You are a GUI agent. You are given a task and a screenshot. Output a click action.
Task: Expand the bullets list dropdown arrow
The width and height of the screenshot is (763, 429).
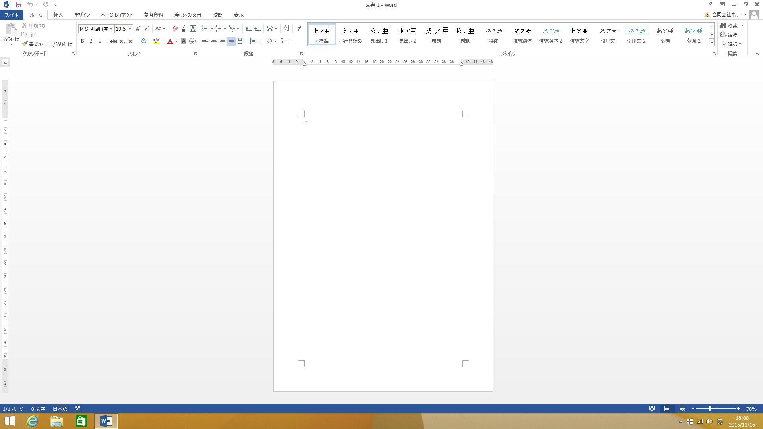(x=211, y=29)
